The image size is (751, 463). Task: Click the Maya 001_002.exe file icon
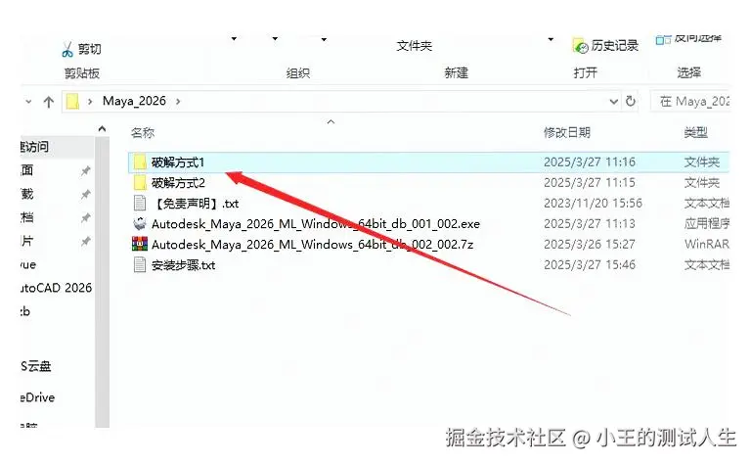140,224
